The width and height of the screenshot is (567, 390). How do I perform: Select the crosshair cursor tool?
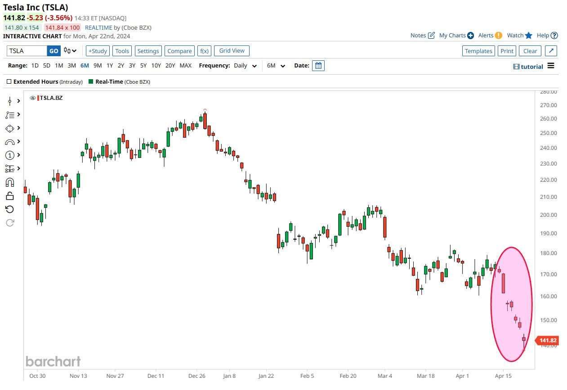10,101
